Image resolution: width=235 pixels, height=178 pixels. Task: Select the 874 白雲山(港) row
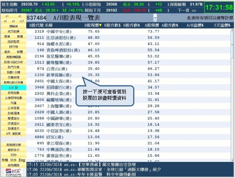[x=128, y=69]
